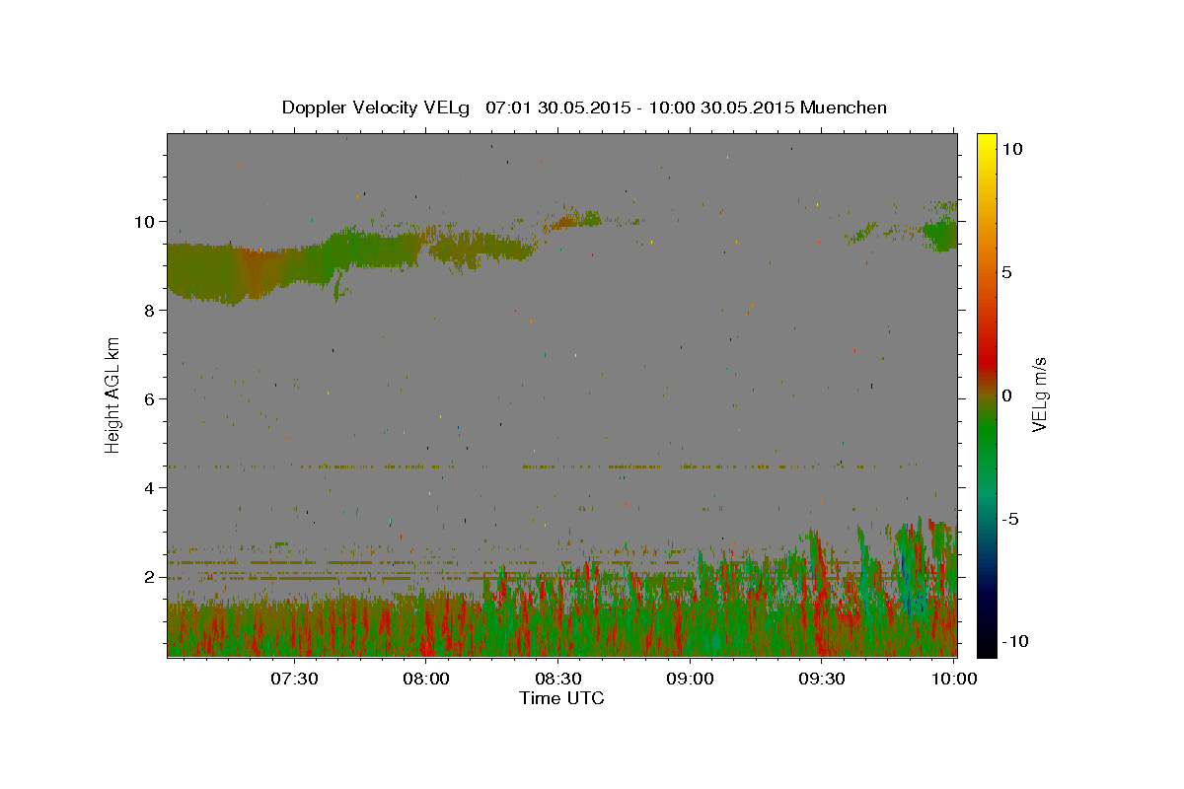Click the black bottom of the colorbar
Image resolution: width=1184 pixels, height=789 pixels.
click(987, 646)
